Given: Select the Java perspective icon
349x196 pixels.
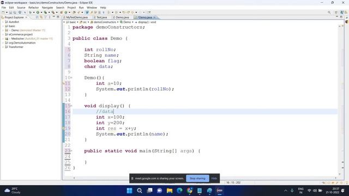Looking at the screenshot, I should click(342, 13).
